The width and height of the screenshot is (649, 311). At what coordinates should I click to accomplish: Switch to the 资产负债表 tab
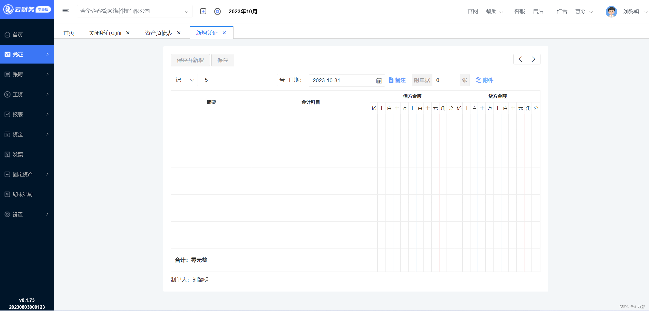158,33
